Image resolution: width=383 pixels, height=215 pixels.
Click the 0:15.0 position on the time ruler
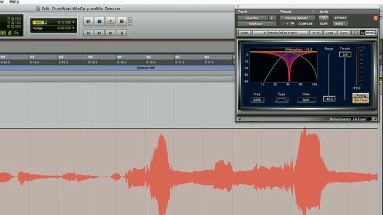pyautogui.click(x=63, y=62)
